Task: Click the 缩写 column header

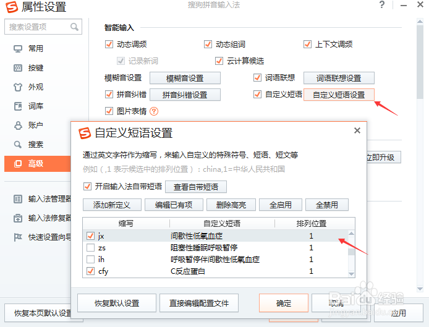Action: [126, 224]
